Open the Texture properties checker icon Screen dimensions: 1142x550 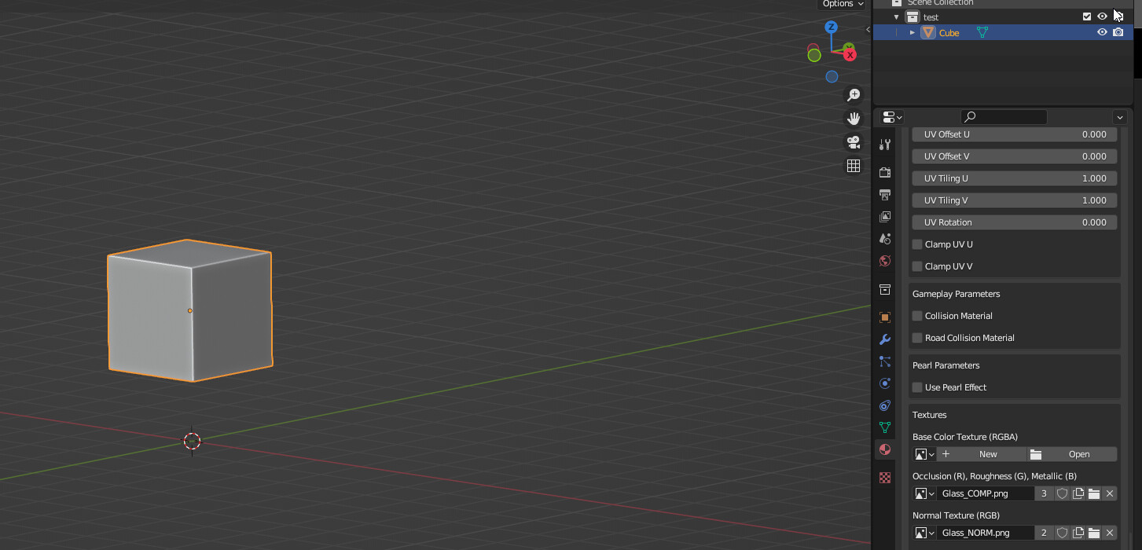pos(885,477)
